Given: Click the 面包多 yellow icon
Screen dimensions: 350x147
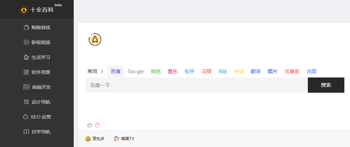Looking at the screenshot, I should pyautogui.click(x=88, y=139).
